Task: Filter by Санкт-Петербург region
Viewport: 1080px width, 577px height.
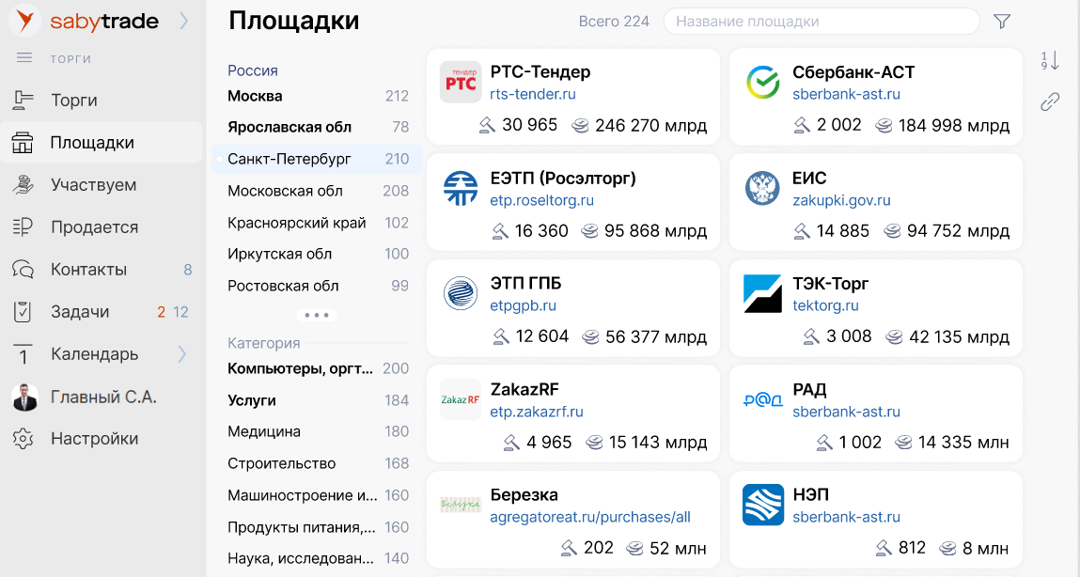Action: 290,159
